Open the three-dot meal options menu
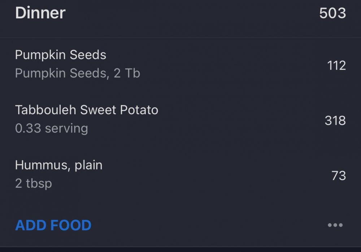The image size is (361, 252). tap(335, 225)
